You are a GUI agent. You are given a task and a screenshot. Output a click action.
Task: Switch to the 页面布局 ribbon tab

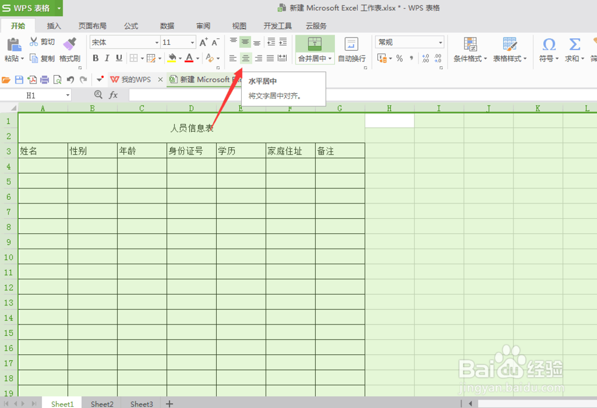93,26
